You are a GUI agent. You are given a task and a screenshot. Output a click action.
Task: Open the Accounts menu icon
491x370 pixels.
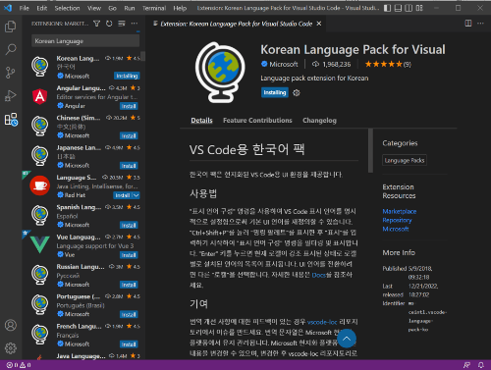11,325
